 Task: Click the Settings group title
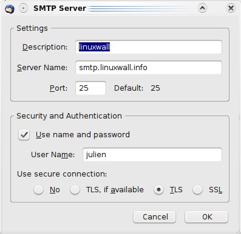pos(32,28)
